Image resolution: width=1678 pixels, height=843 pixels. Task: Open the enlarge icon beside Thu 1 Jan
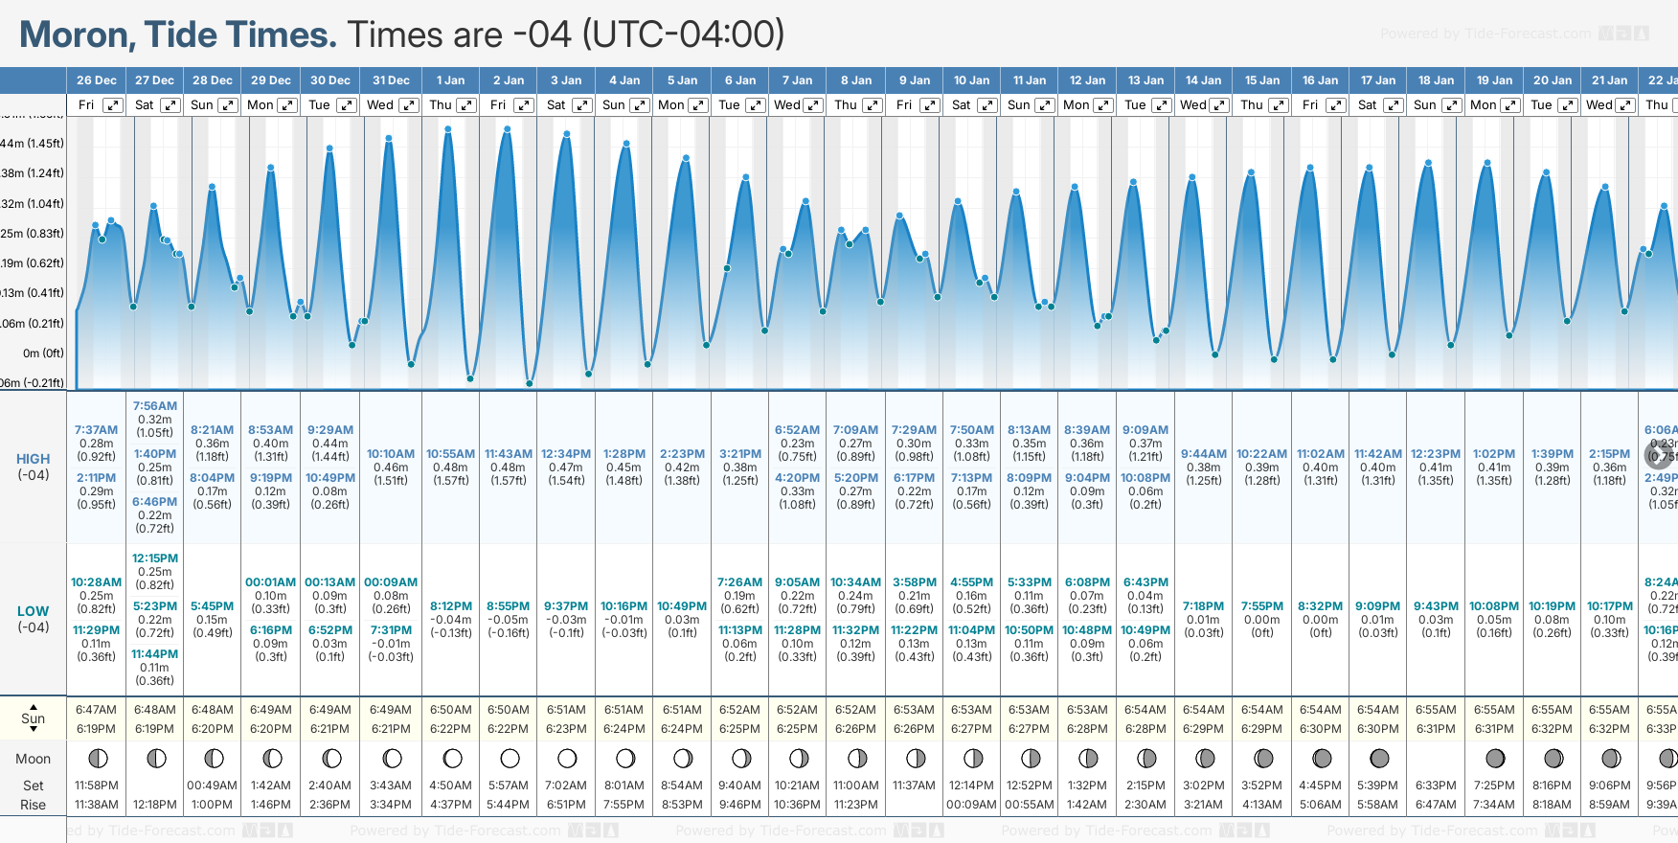click(466, 105)
